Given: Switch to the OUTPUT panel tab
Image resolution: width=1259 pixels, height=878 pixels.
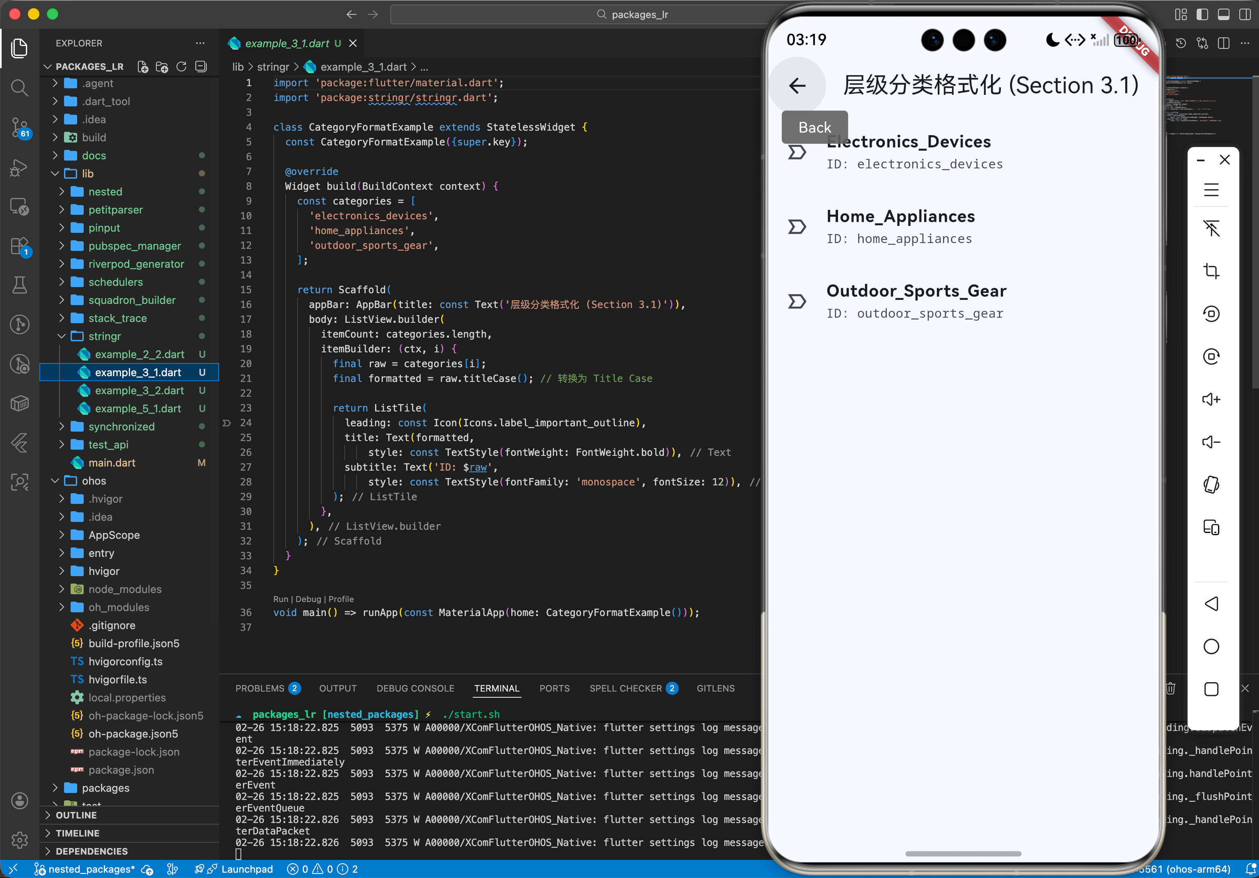Looking at the screenshot, I should [x=338, y=688].
